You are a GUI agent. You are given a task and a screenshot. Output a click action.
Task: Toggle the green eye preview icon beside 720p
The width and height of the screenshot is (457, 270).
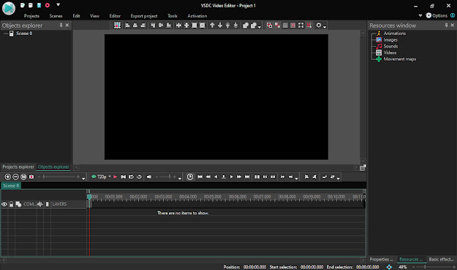click(x=94, y=177)
